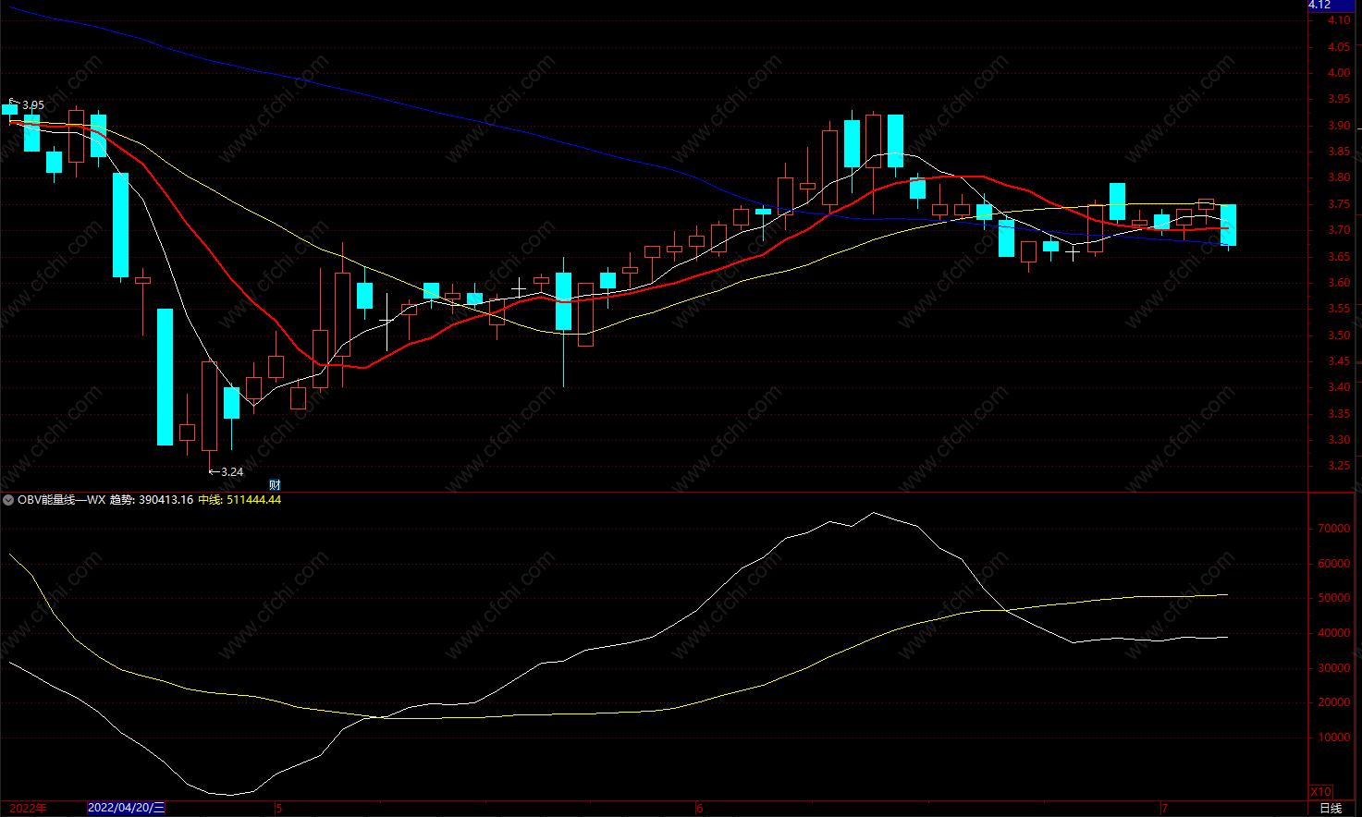
Task: Select the month 6 timeline marker
Action: [699, 808]
